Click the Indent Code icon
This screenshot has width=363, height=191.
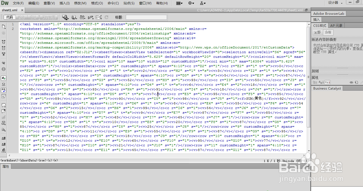coord(4,138)
